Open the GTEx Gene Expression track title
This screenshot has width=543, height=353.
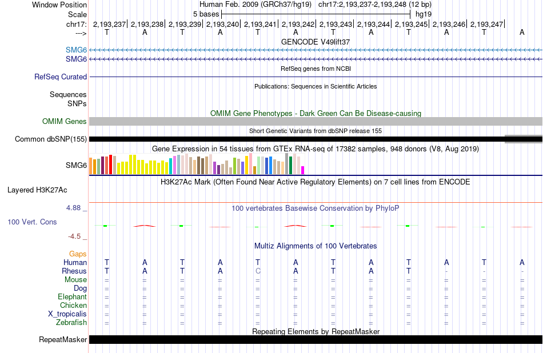[316, 149]
